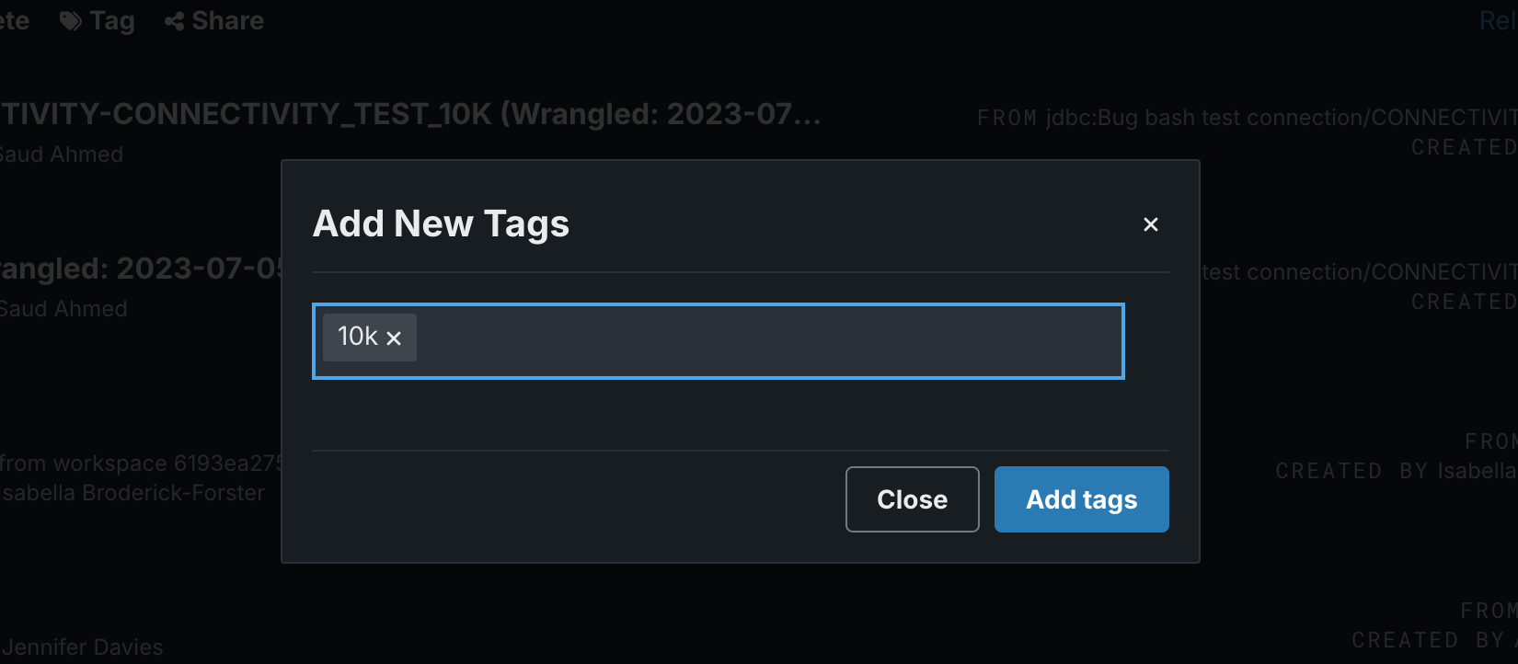Dismiss the Add New Tags dialog with X
Viewport: 1518px width, 664px height.
(1150, 224)
